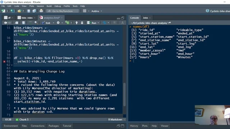Jump to the next chunk with down arrow
Viewport: 230px width, 129px height.
(82, 23)
